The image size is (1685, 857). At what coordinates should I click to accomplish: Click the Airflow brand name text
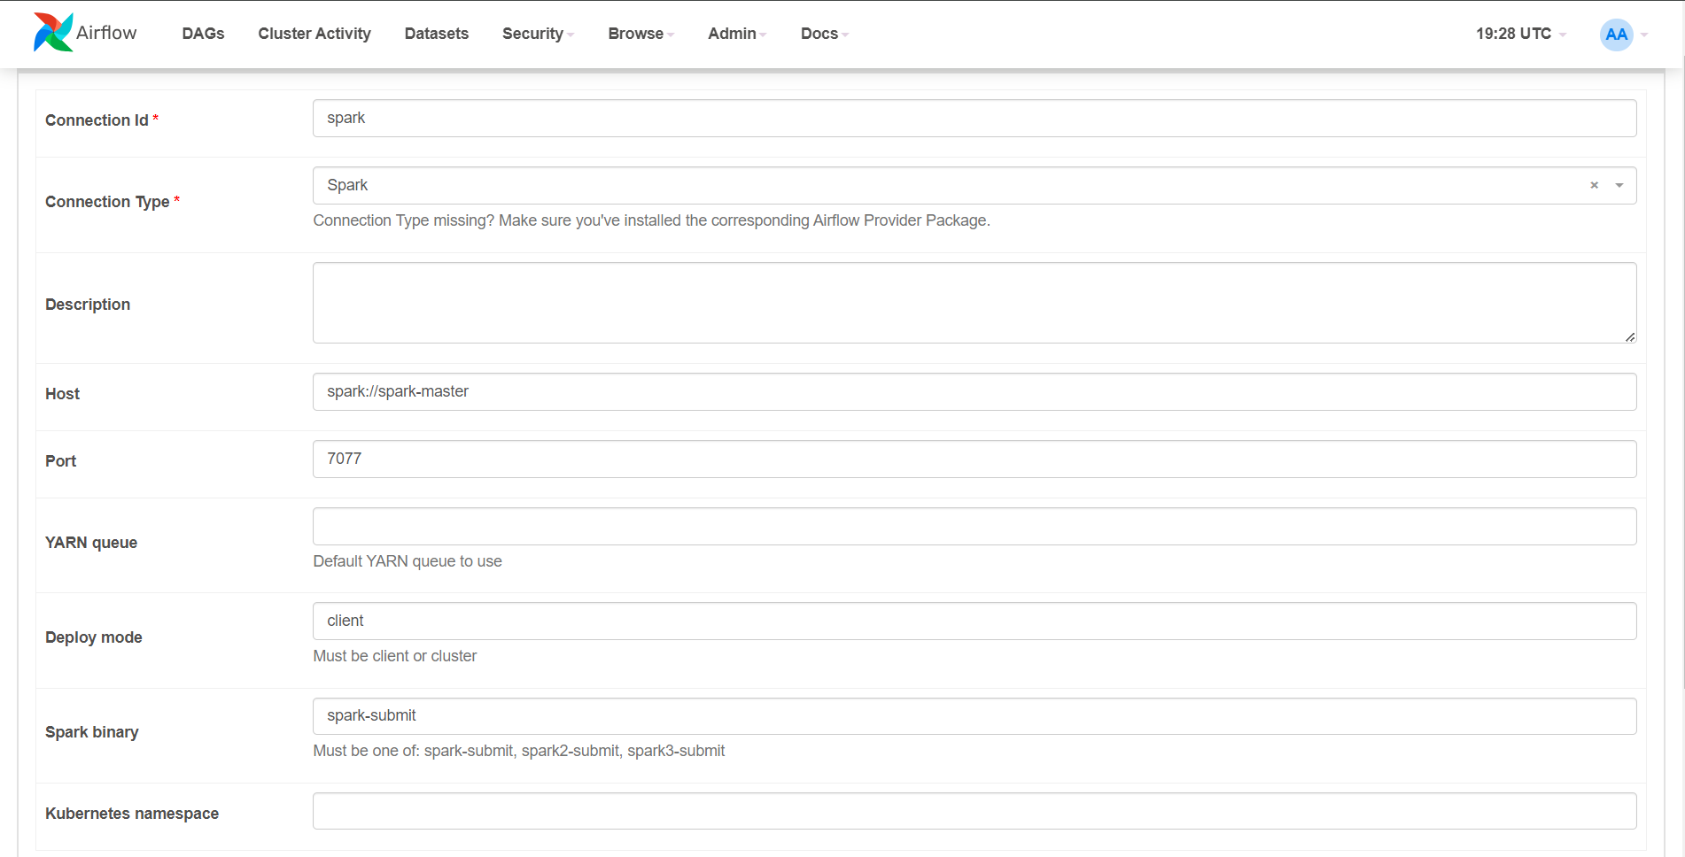[x=106, y=33]
